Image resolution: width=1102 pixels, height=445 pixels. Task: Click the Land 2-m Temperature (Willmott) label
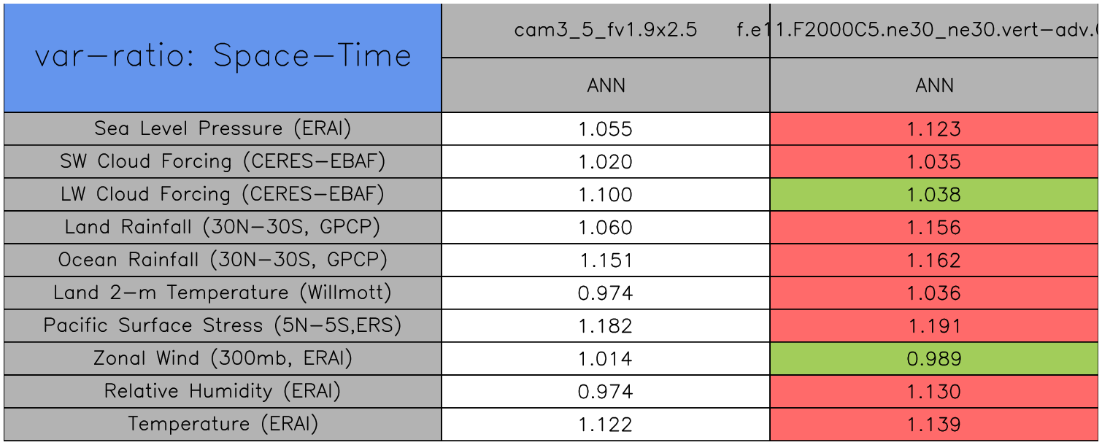[223, 293]
